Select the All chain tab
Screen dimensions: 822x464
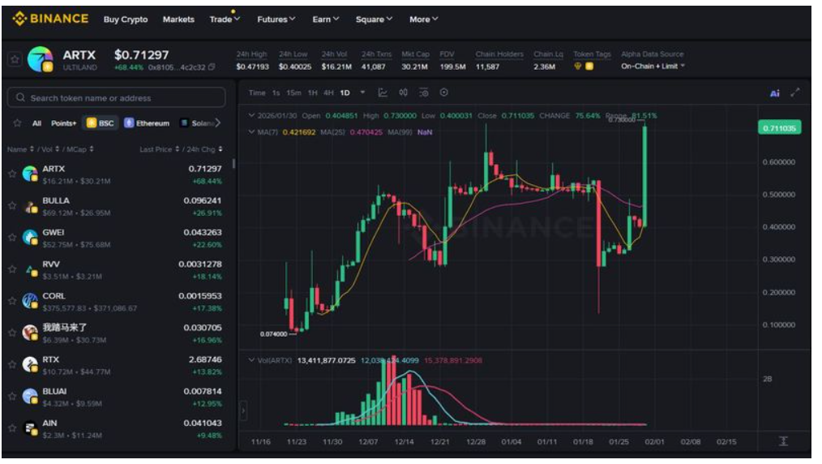click(x=36, y=123)
